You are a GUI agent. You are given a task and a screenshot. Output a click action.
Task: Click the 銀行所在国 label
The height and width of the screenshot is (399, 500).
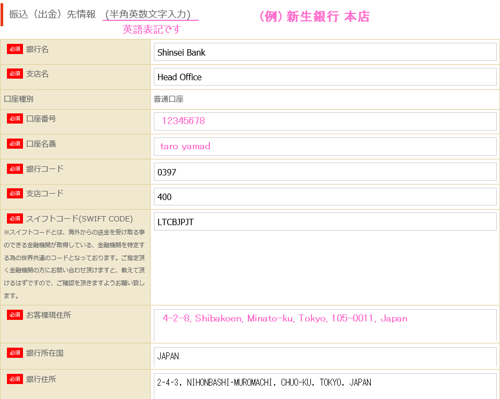click(45, 353)
